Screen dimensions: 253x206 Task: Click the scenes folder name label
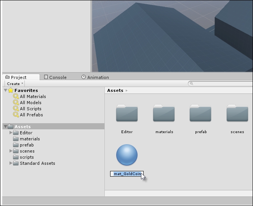click(x=237, y=132)
